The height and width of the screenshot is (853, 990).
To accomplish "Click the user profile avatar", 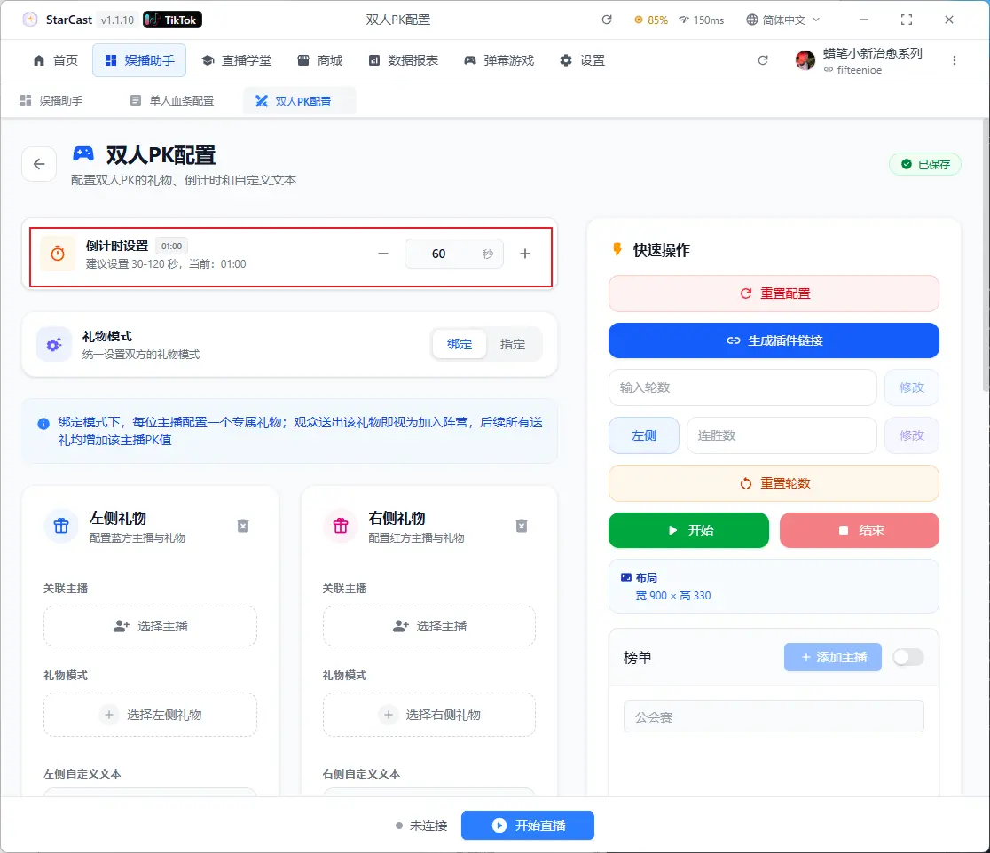I will (x=805, y=60).
